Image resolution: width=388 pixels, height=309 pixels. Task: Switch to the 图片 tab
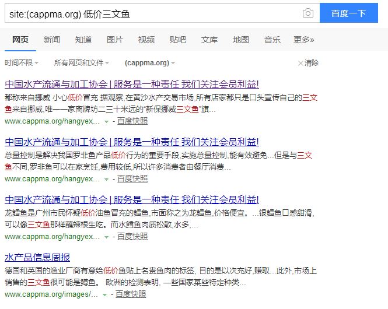tap(115, 40)
